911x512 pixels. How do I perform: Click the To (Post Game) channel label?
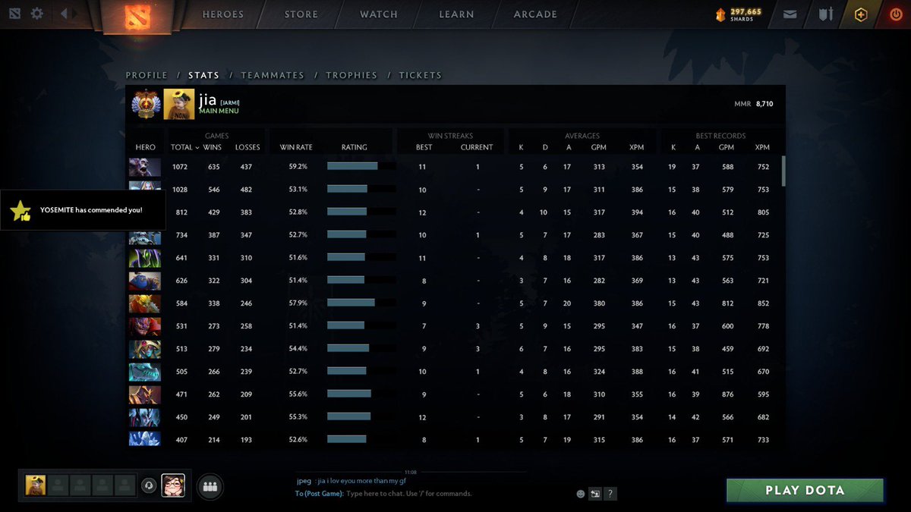[x=318, y=493]
